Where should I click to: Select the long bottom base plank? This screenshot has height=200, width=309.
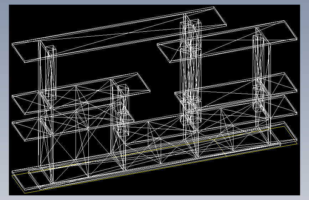[155, 156]
